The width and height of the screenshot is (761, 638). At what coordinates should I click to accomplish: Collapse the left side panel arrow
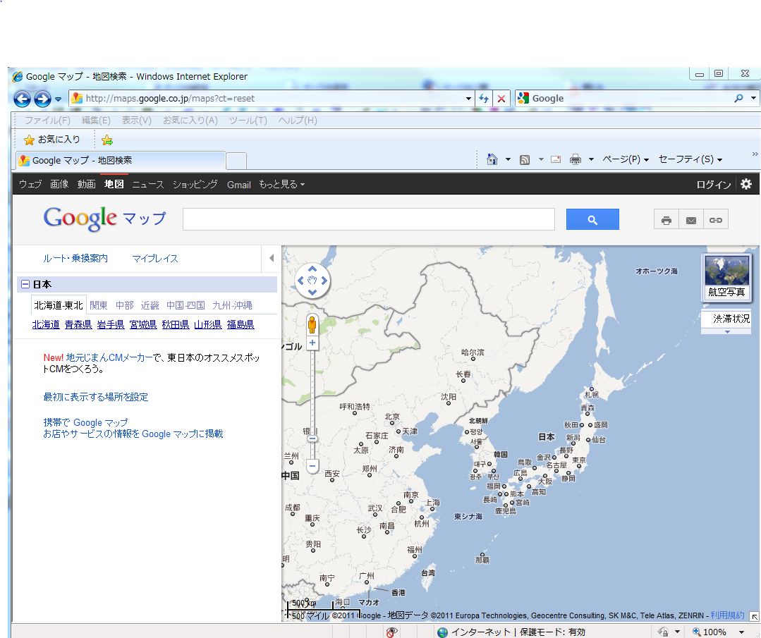[x=272, y=258]
